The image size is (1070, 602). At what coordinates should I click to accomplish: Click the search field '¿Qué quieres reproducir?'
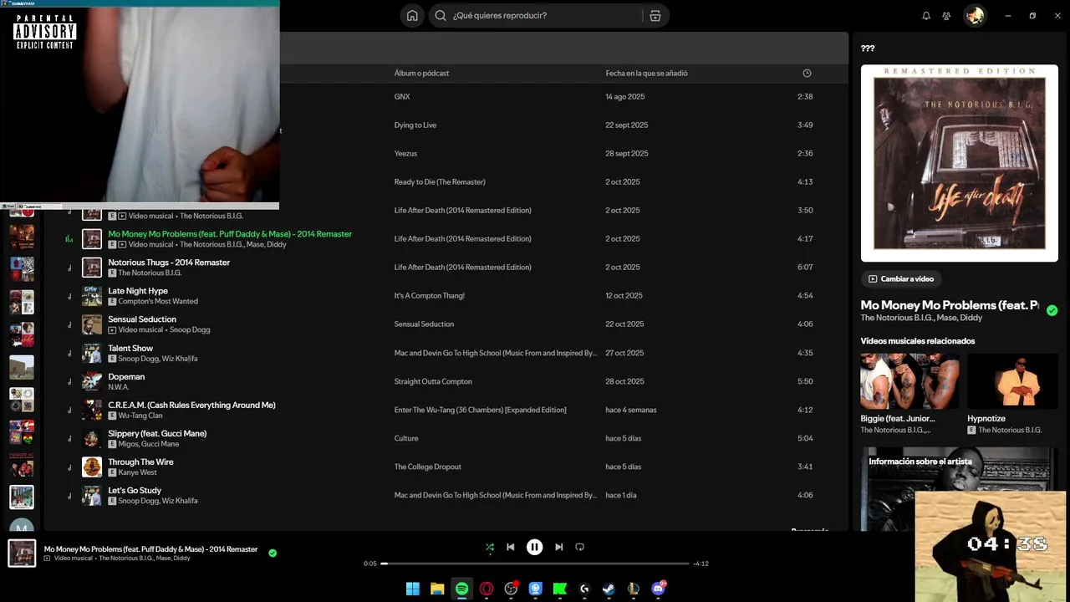[548, 15]
